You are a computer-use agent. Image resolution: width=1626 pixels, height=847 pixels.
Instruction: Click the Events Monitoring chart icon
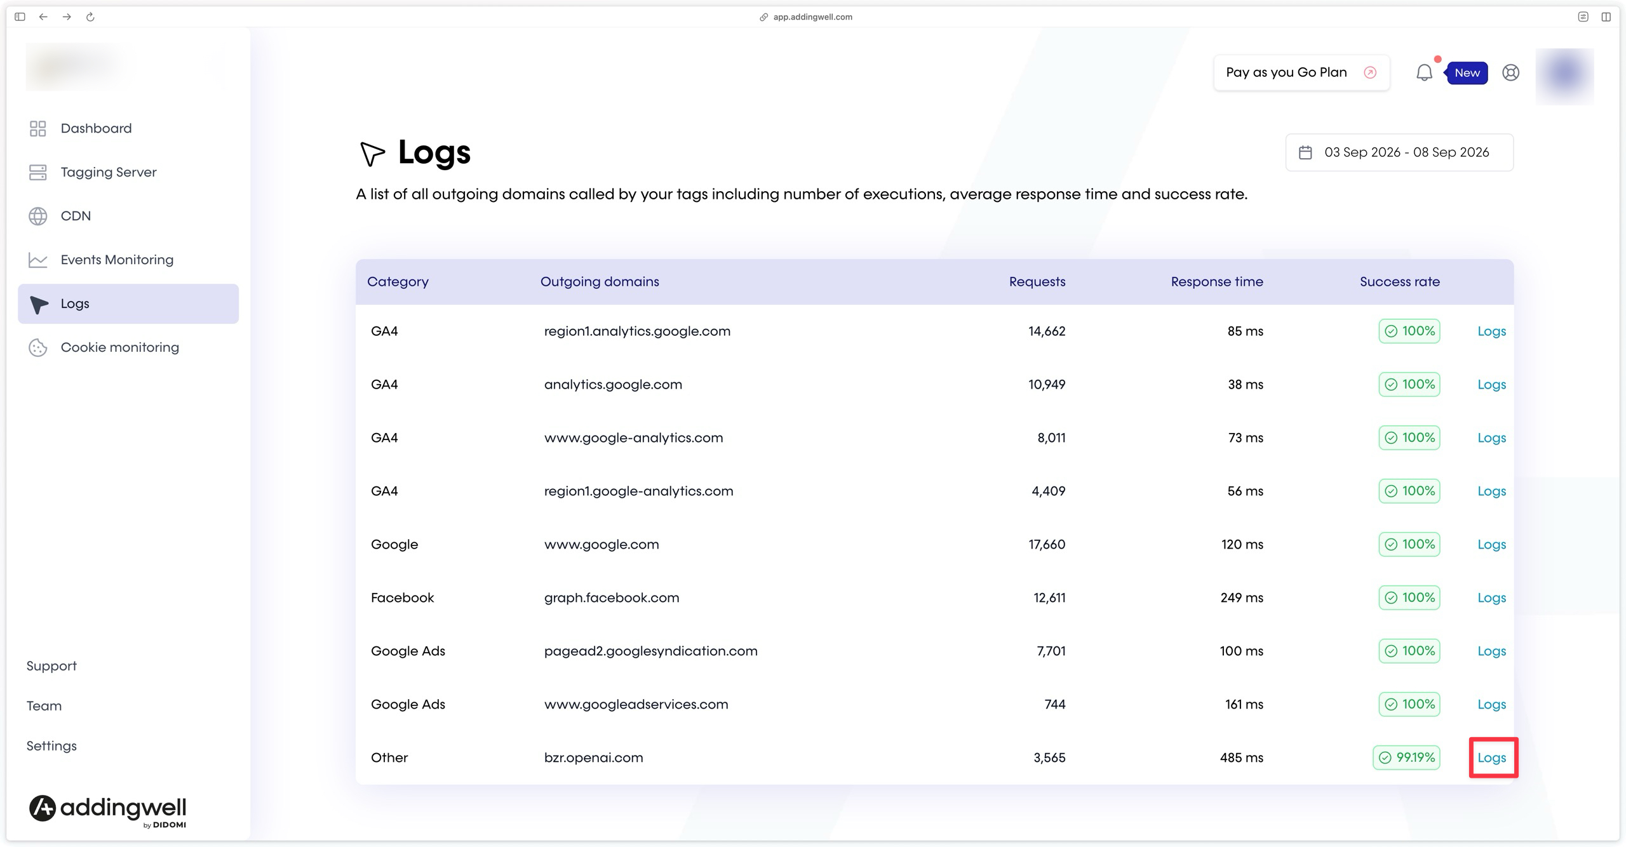tap(38, 260)
